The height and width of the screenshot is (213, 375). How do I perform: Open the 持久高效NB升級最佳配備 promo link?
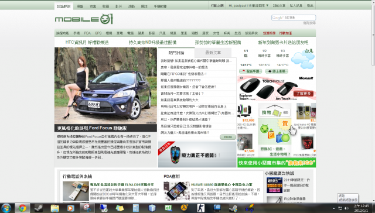(x=152, y=43)
